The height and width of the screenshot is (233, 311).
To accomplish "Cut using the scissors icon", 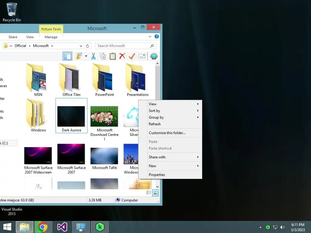I will [93, 56].
